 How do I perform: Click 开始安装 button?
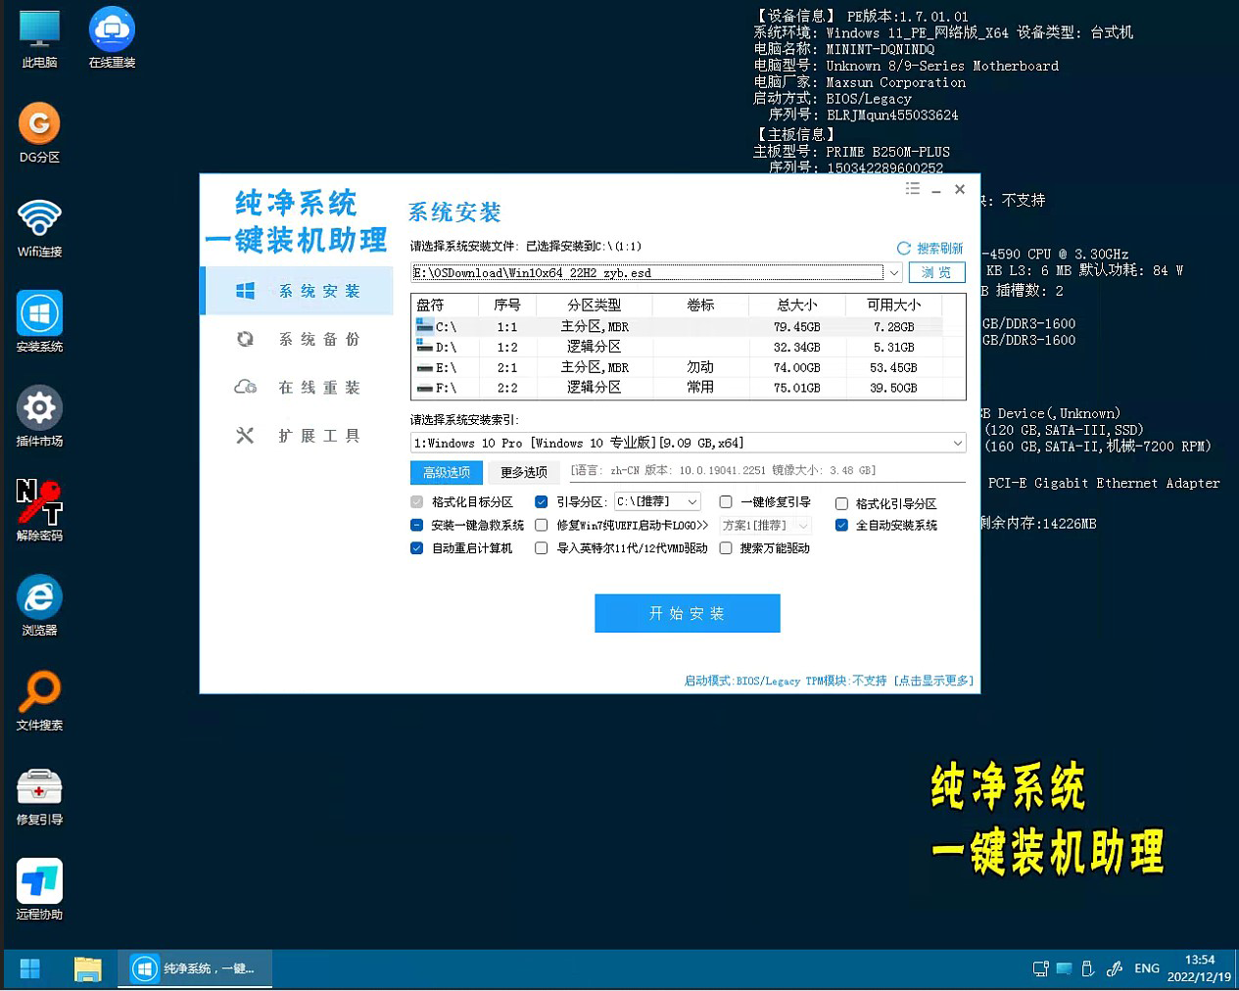[x=688, y=613]
